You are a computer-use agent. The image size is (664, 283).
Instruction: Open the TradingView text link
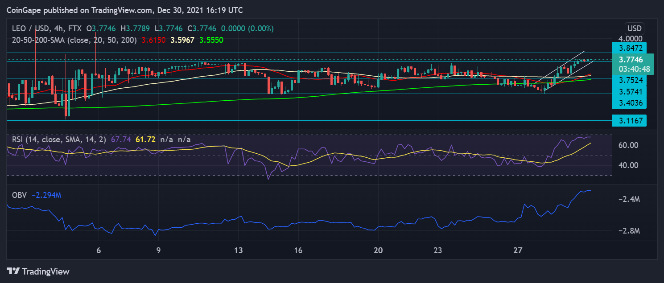[x=45, y=271]
